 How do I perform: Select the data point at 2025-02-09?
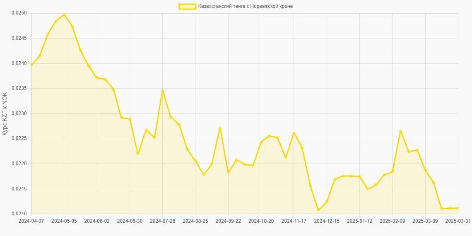click(x=392, y=172)
